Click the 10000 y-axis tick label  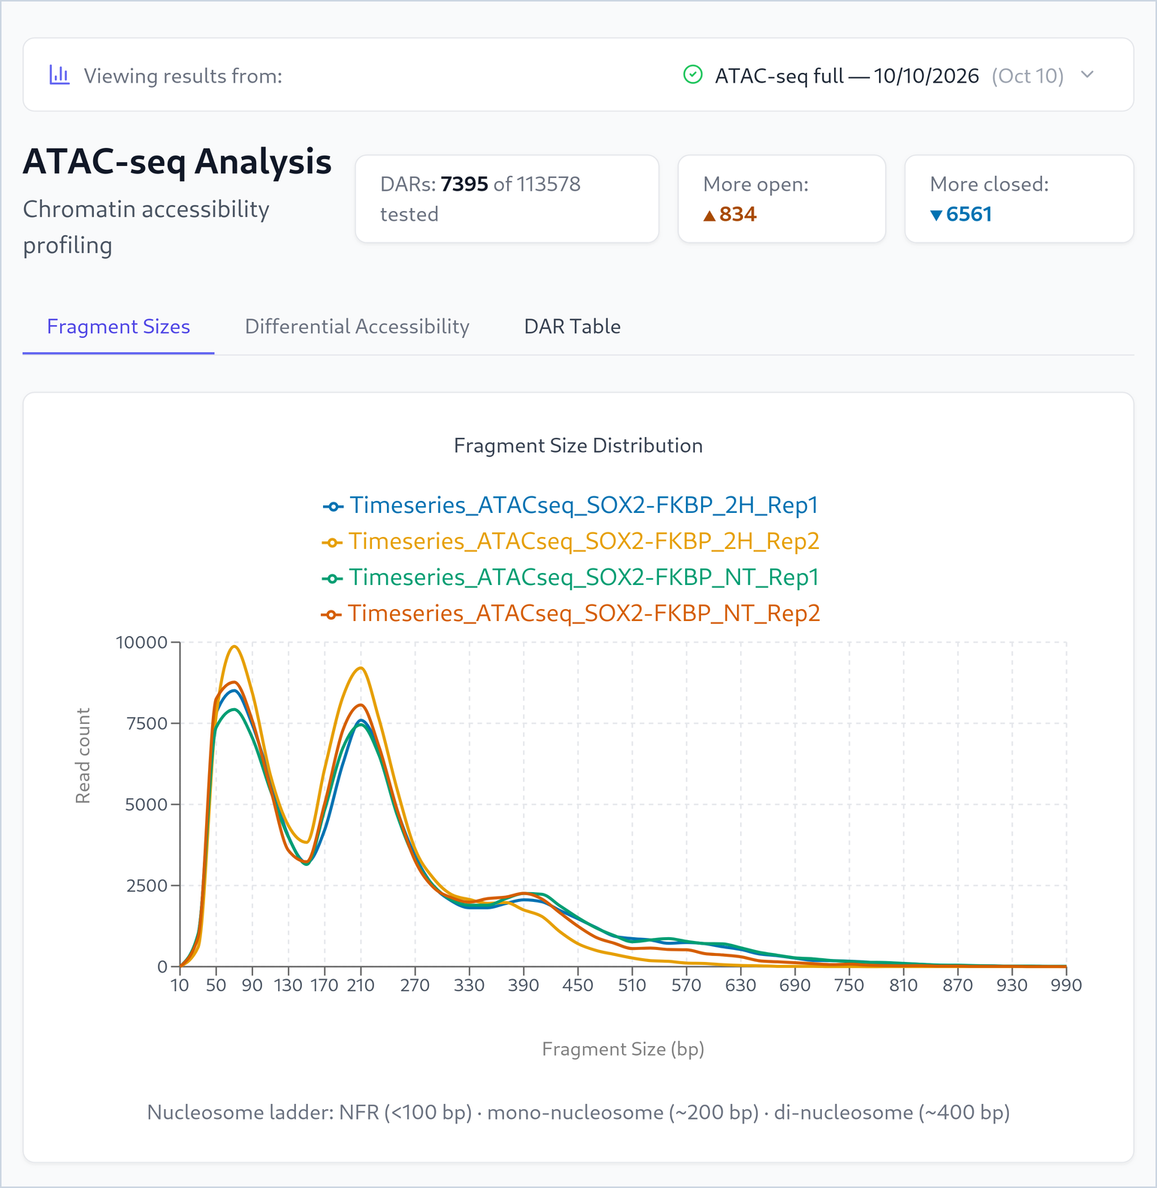(141, 642)
